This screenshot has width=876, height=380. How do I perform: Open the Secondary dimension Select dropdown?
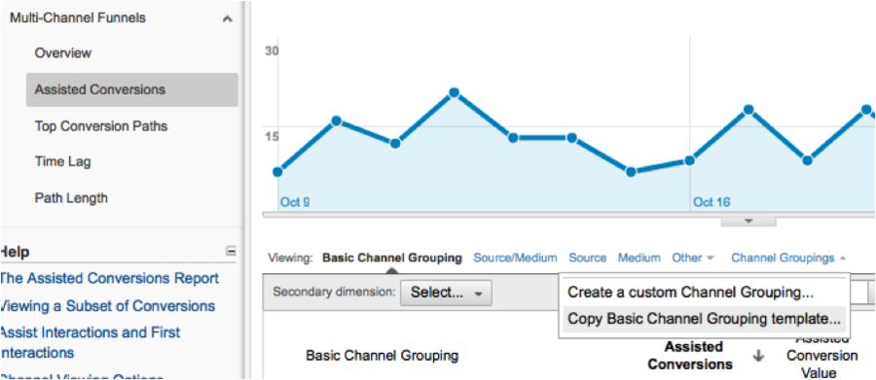tap(446, 293)
